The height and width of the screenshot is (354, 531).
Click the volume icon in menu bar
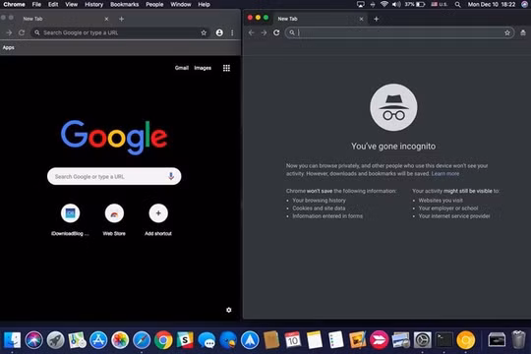pos(396,4)
